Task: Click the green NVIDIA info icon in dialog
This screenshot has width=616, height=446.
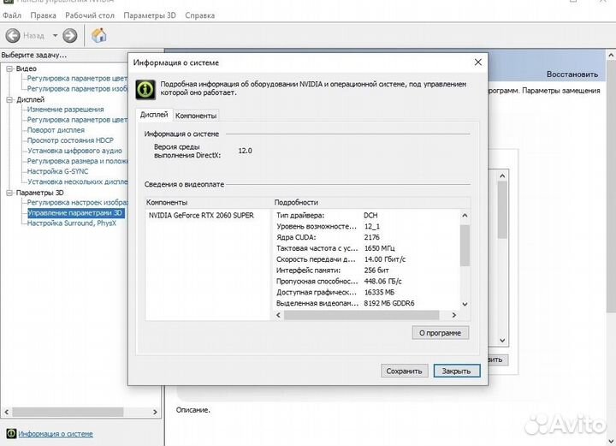Action: point(146,88)
